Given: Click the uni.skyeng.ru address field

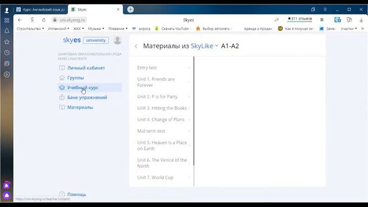Looking at the screenshot, I should coord(72,20).
